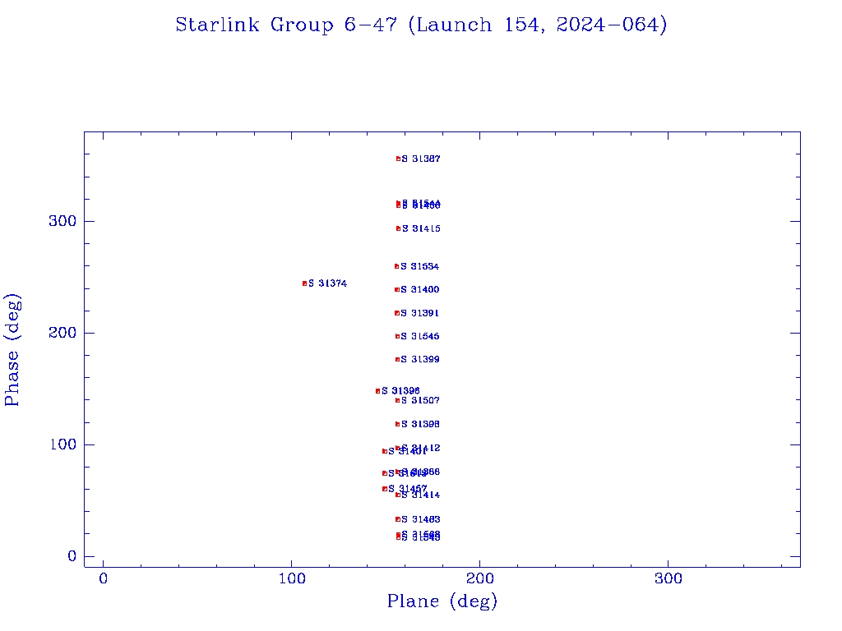Select the red marker for S 31396
This screenshot has height=631, width=842.
(x=378, y=391)
